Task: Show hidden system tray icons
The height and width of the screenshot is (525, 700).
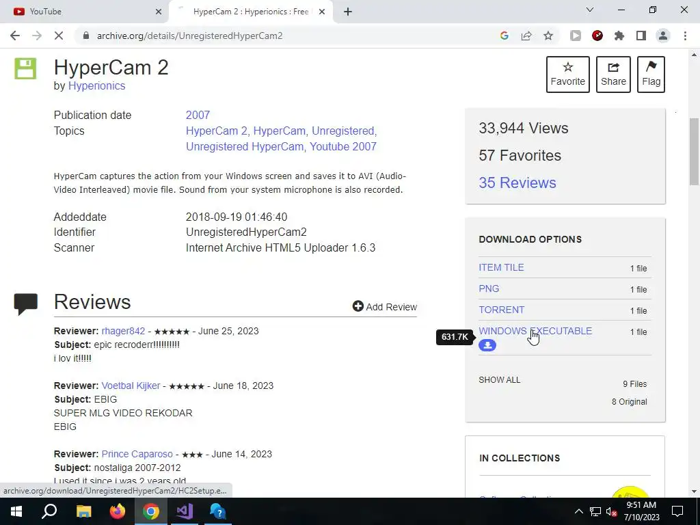Action: 578,511
